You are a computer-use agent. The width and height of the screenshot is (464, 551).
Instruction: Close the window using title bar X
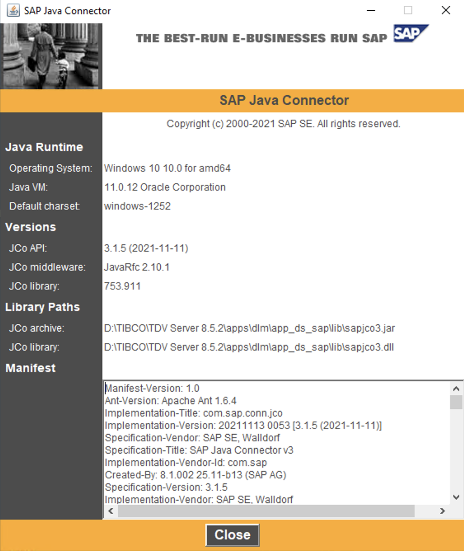(446, 10)
